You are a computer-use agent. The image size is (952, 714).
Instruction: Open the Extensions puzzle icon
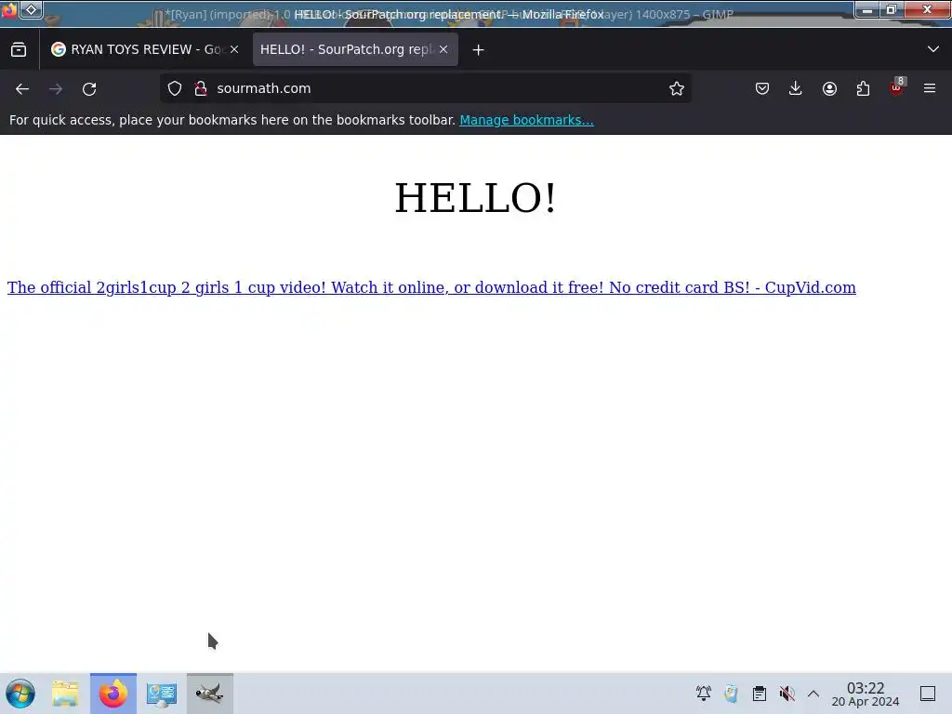click(x=863, y=88)
